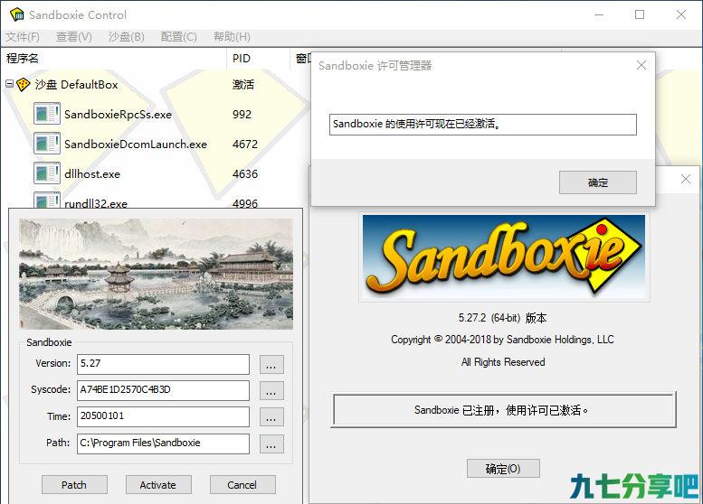Screen dimensions: 703x504
Task: Minimize the Sandboxie Control window
Action: pos(599,14)
